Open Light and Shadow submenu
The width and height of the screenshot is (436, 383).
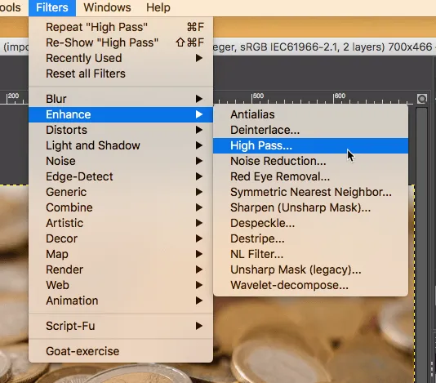click(x=121, y=145)
